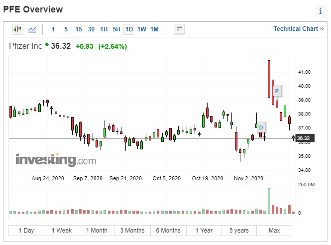
Task: Switch to candlestick chart view
Action: tap(18, 29)
